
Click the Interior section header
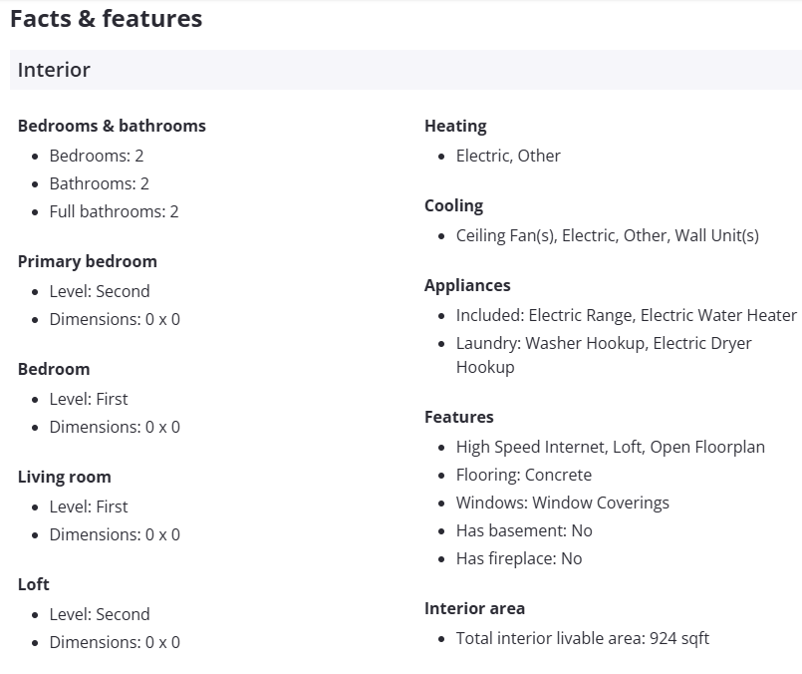[x=54, y=70]
